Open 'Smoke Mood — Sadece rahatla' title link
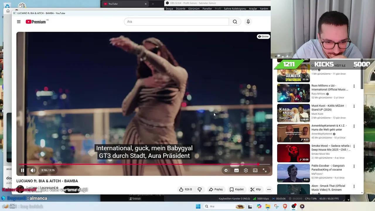The image size is (375, 211). [331, 148]
